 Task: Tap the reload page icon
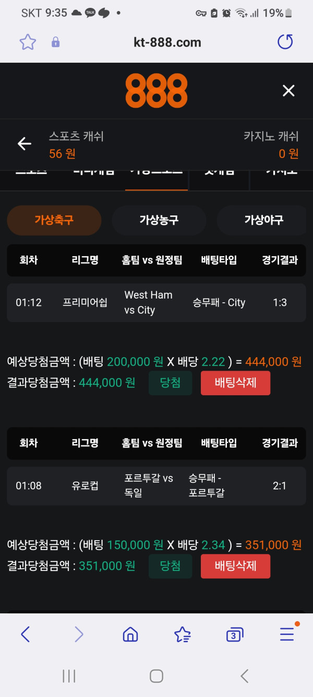click(x=285, y=42)
